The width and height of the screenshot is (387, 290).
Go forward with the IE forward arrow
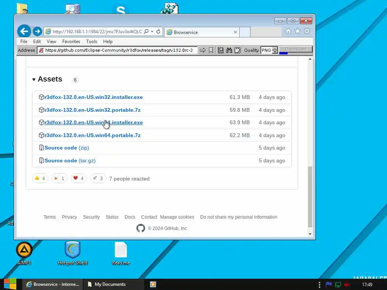coord(37,31)
